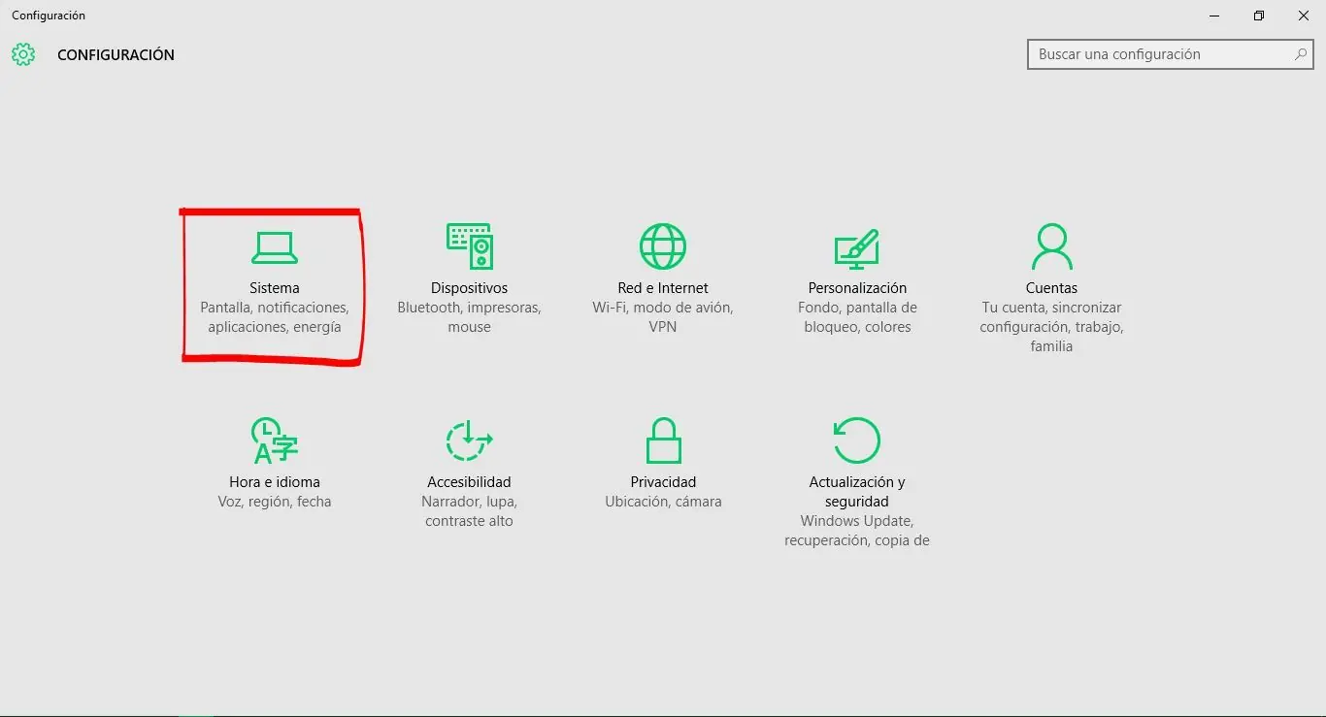Viewport: 1326px width, 717px height.
Task: Open the Sistema laptop icon
Action: pos(275,247)
